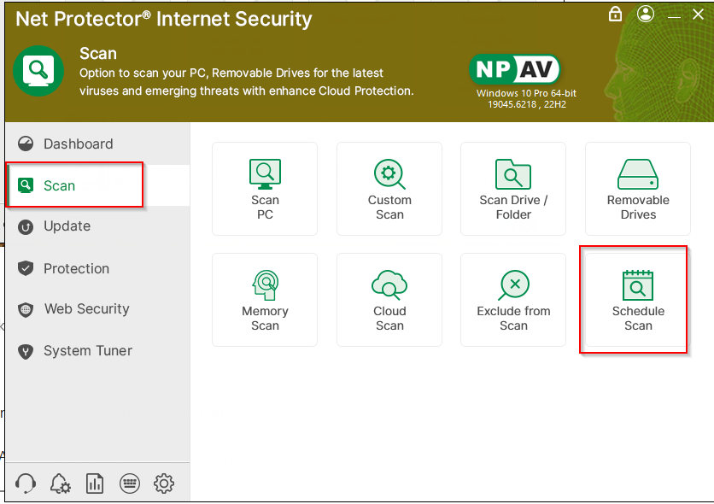714x504 pixels.
Task: View reports via the chart document icon
Action: 95,483
